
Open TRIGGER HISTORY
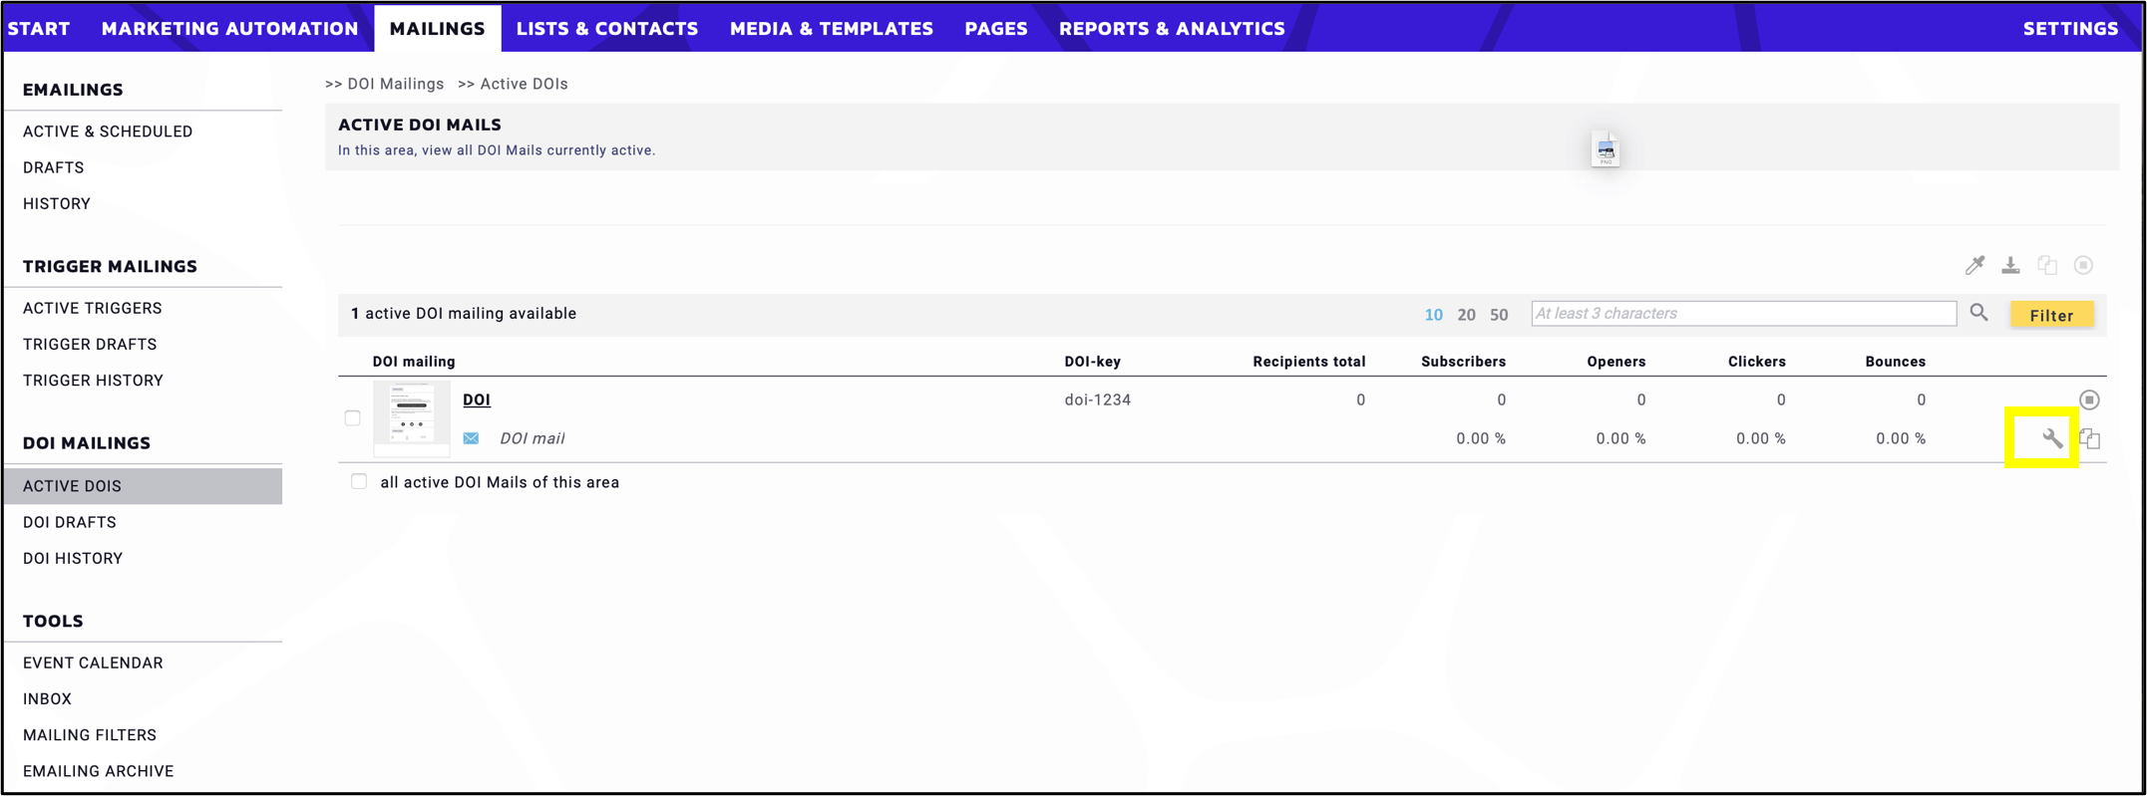coord(93,380)
